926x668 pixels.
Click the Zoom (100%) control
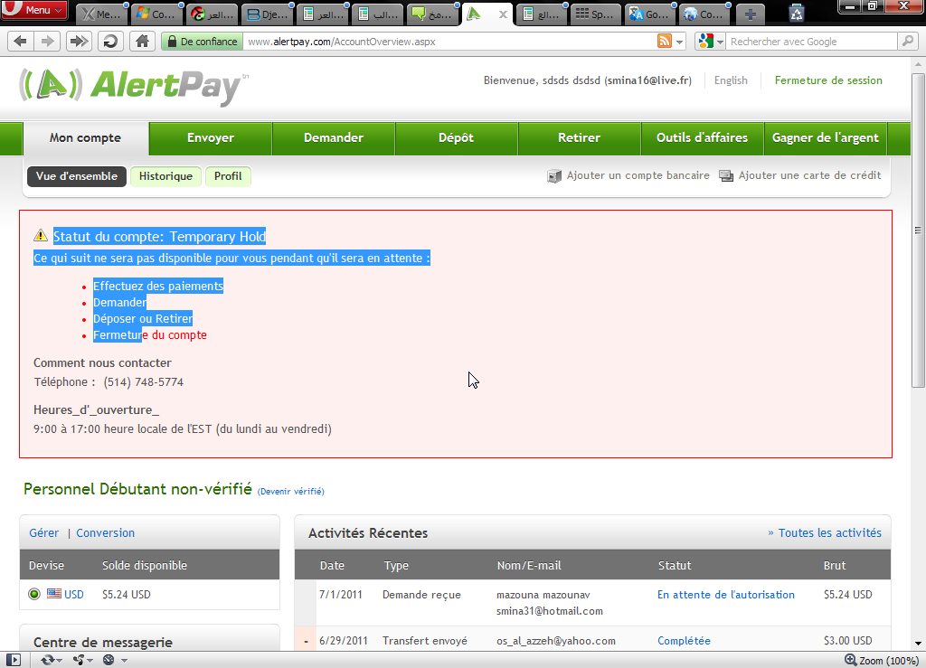(x=881, y=661)
